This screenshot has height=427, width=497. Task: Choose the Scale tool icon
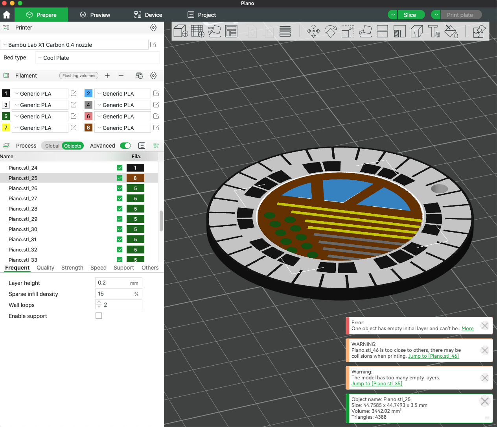348,31
